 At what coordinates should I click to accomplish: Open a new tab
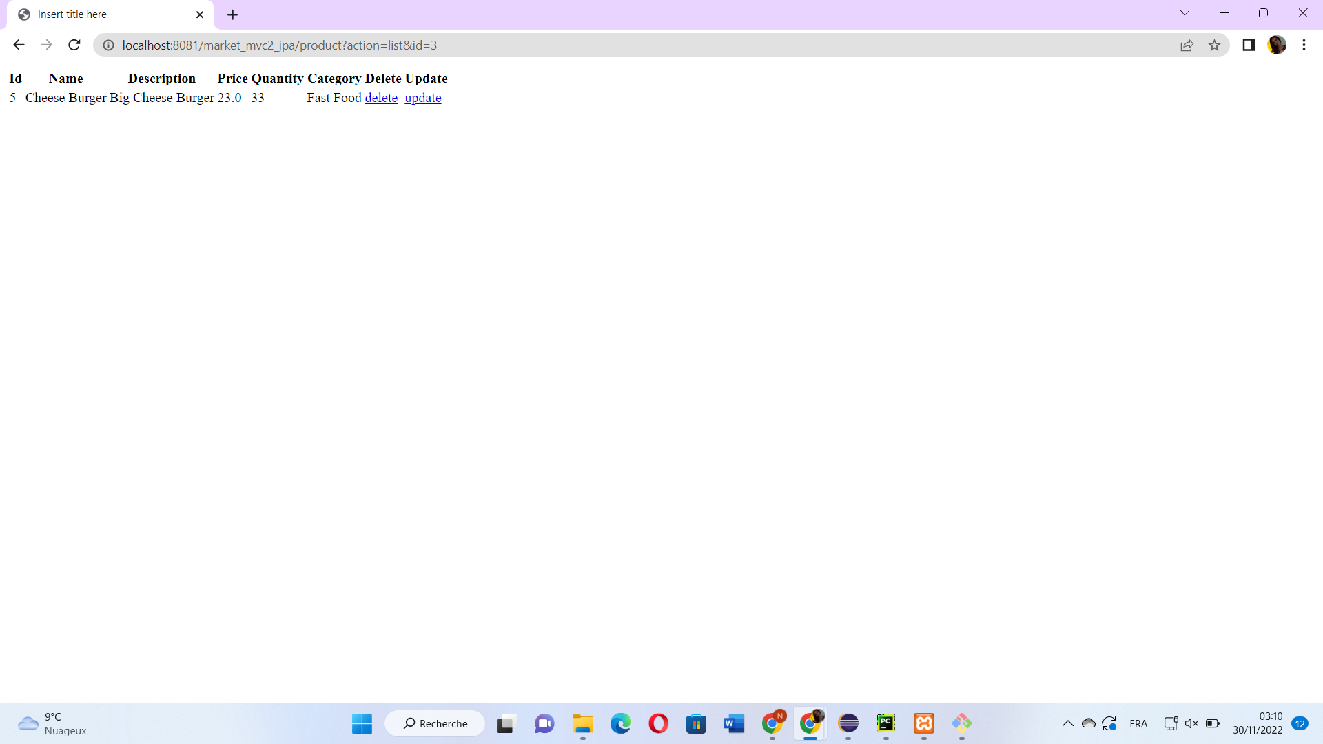tap(232, 14)
